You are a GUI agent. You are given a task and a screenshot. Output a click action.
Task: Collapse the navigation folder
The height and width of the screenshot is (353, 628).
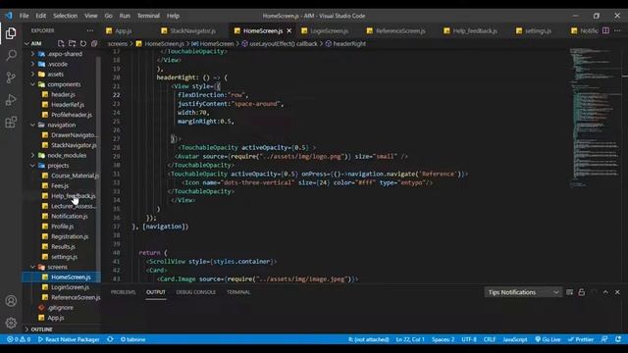[x=60, y=125]
